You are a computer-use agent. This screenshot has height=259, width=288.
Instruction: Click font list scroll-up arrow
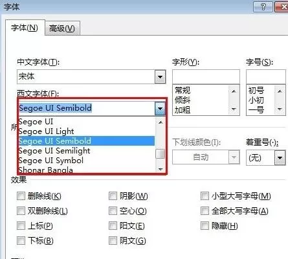point(161,122)
